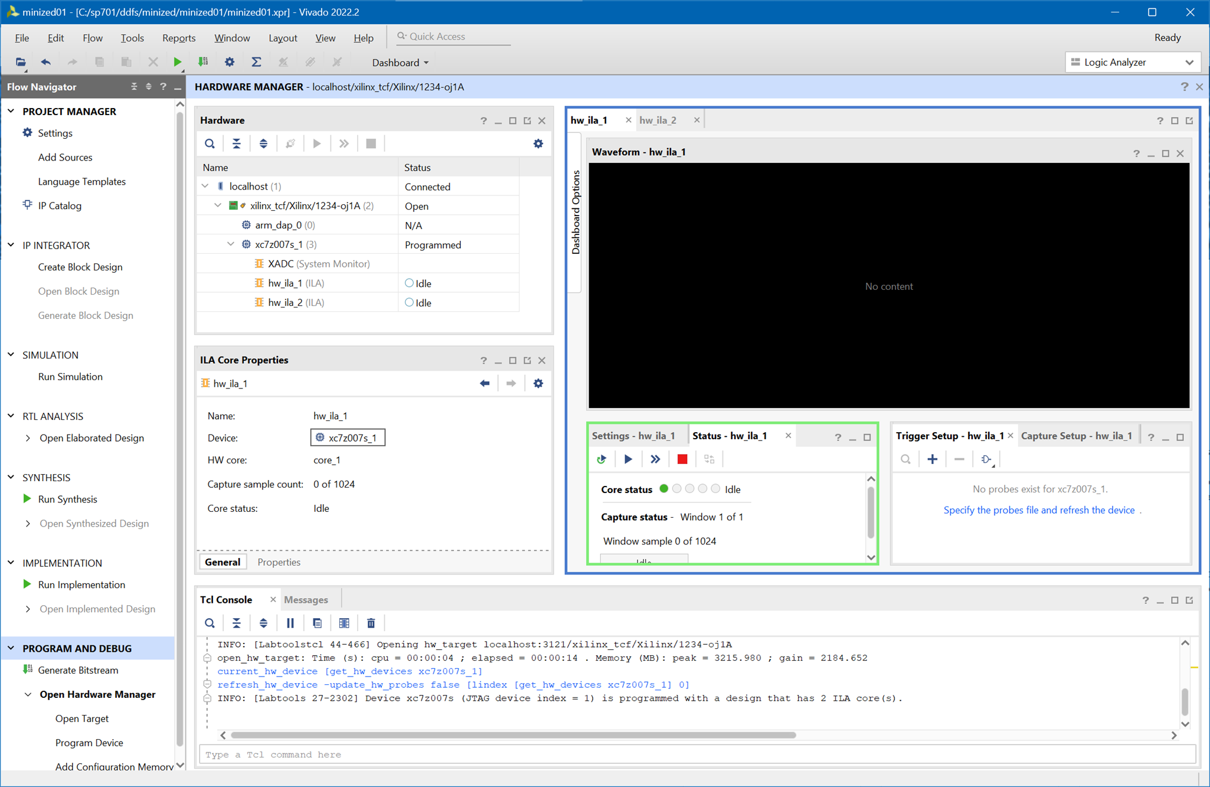Close the Tcl Console tab
Screen dimensions: 1210x787
(x=273, y=599)
